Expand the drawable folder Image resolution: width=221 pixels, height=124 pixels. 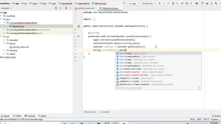(x=4, y=40)
